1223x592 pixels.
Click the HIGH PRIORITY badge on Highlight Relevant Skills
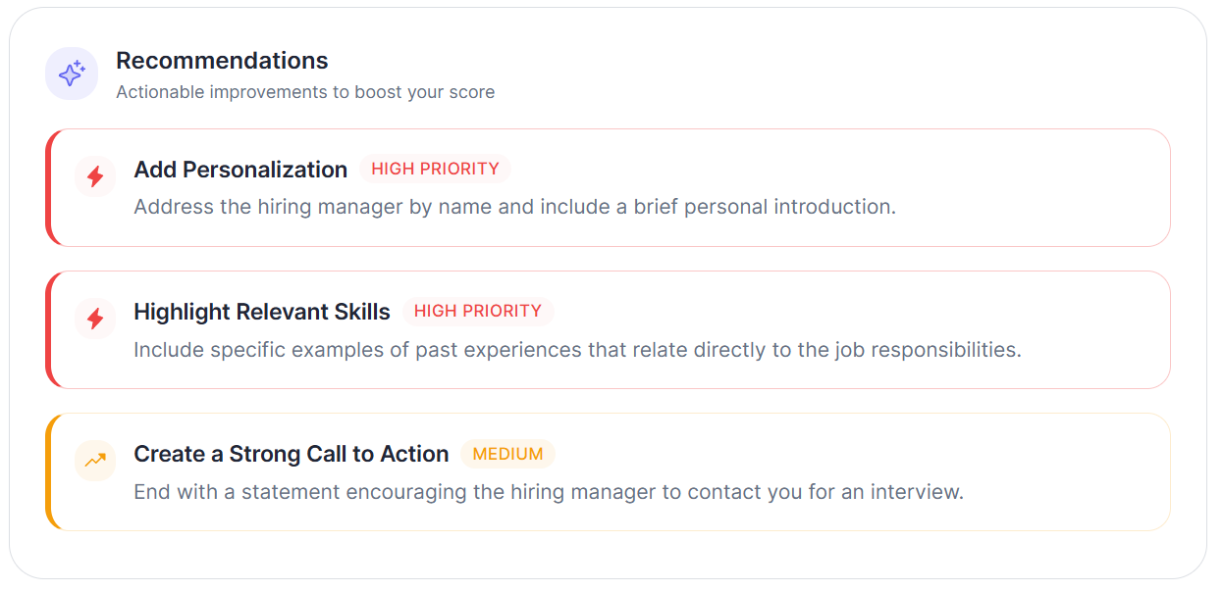pos(479,311)
